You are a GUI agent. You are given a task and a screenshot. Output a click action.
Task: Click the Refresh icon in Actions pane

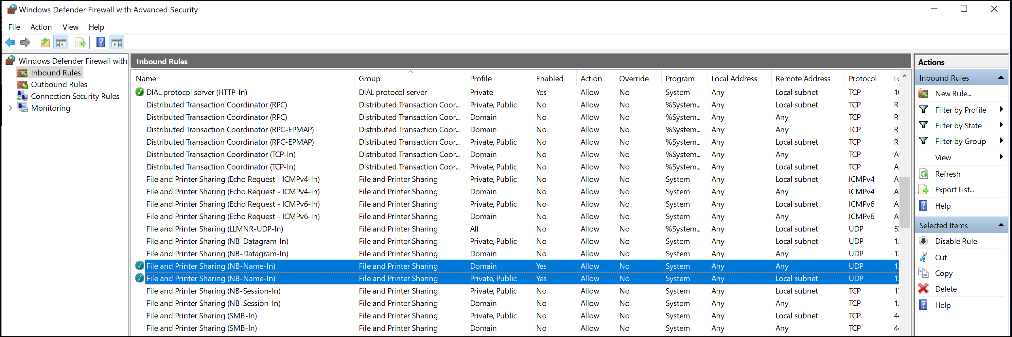[924, 174]
